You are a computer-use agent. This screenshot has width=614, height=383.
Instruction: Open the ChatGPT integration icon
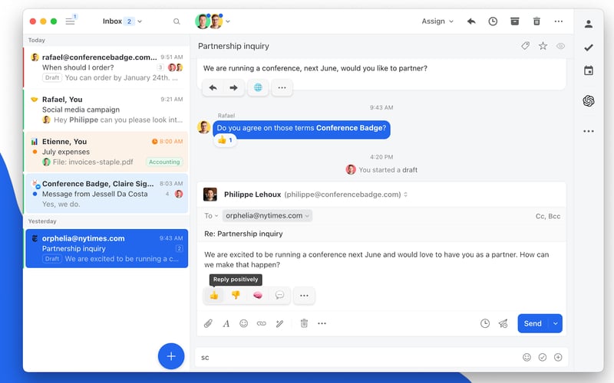(589, 101)
